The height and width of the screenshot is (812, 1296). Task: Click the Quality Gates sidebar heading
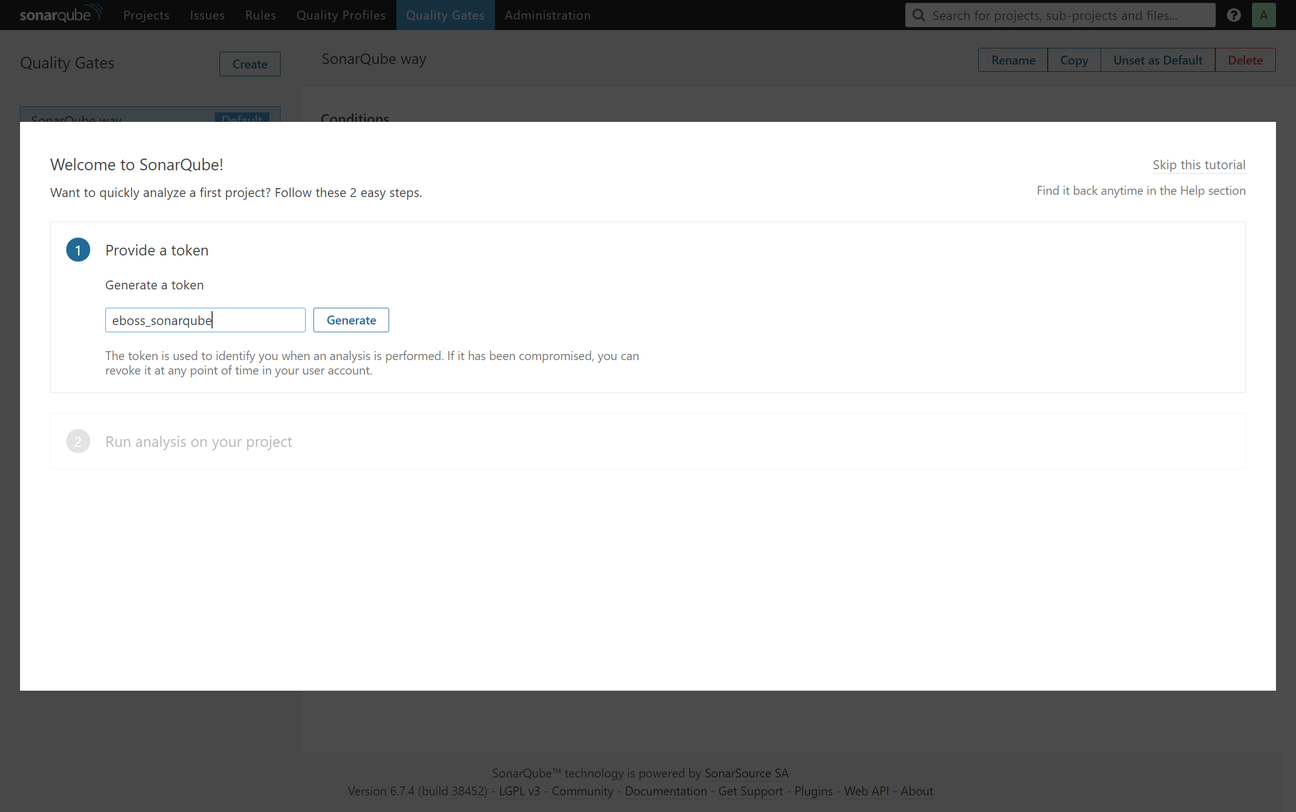click(x=67, y=63)
